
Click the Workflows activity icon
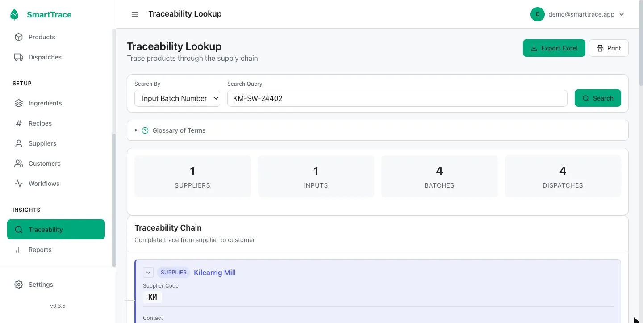(x=19, y=184)
